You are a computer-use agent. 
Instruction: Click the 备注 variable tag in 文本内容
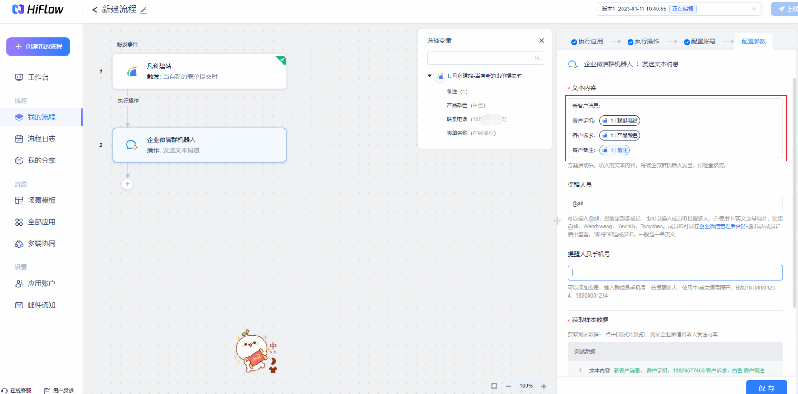tap(614, 150)
